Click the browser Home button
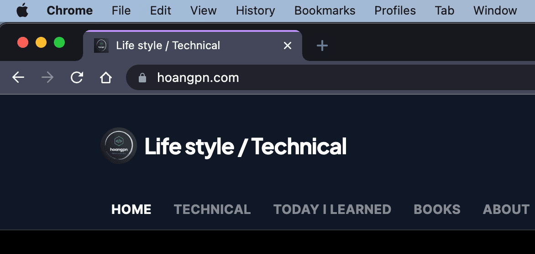This screenshot has height=254, width=535. coord(106,78)
